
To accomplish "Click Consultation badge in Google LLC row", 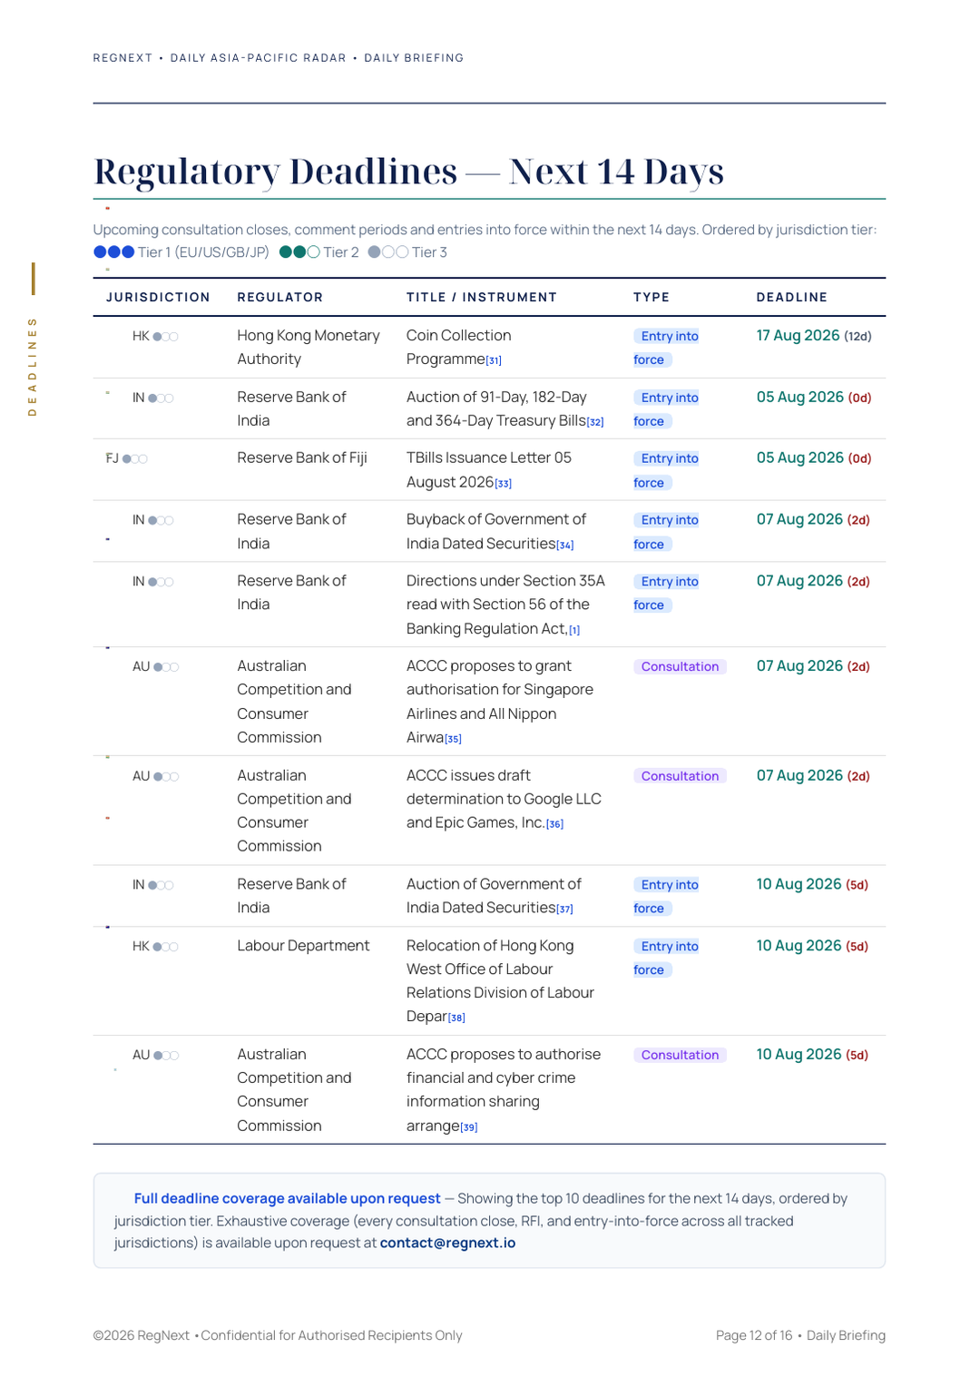I will tap(680, 776).
